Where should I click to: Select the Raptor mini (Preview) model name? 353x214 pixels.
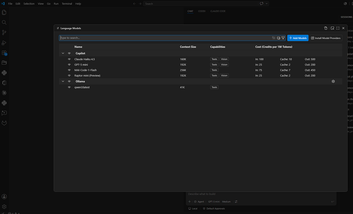(x=87, y=76)
